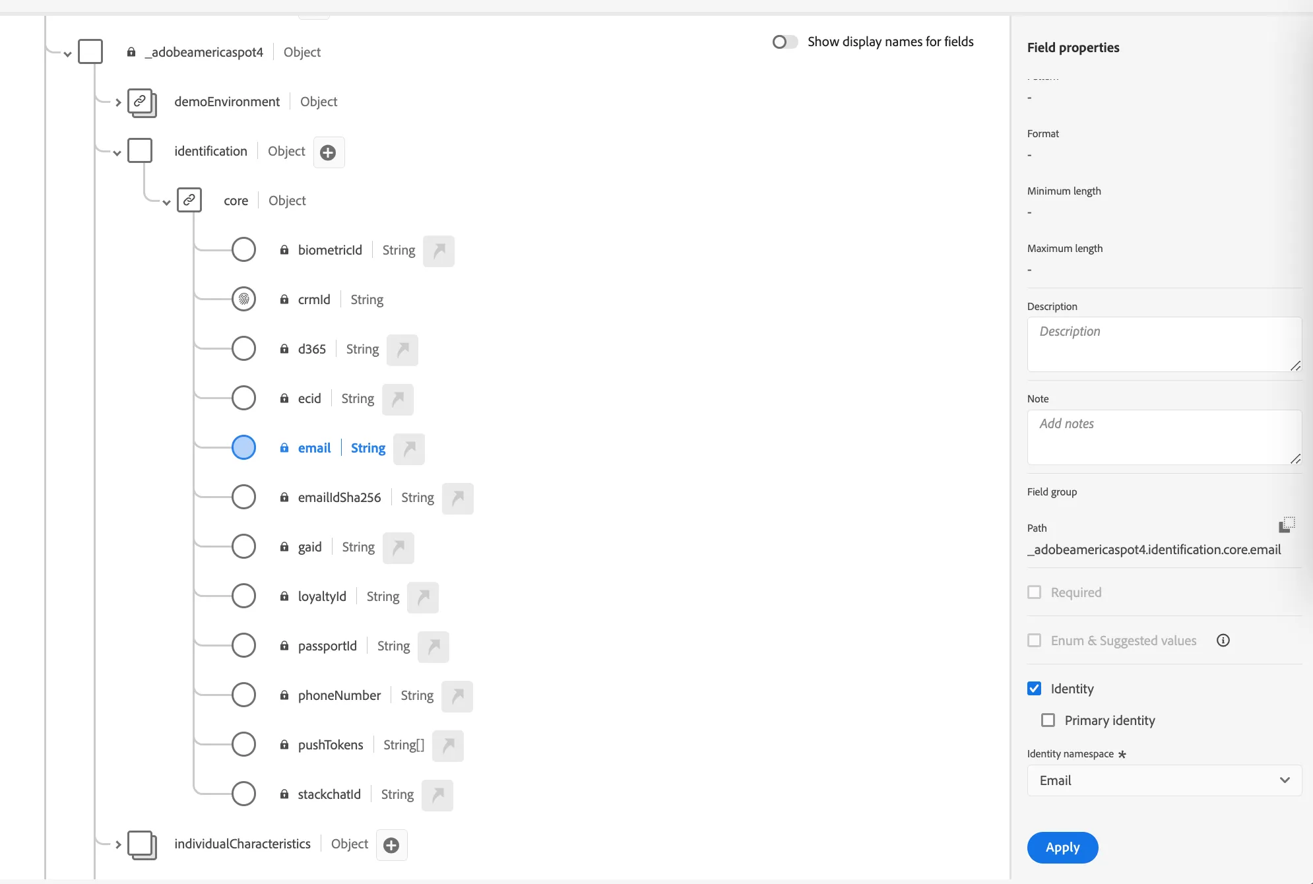1313x884 pixels.
Task: Add a field to the identification object
Action: pyautogui.click(x=329, y=152)
